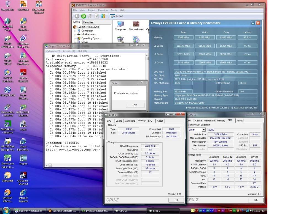
Task: Launch Windows Live Messenger icon
Action: point(23,59)
